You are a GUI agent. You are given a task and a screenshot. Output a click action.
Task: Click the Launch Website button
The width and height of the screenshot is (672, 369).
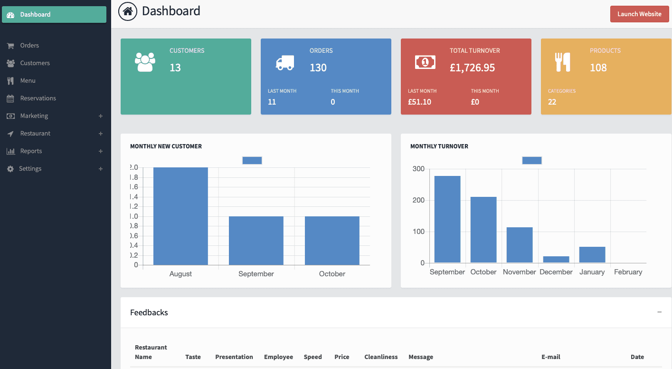(639, 14)
